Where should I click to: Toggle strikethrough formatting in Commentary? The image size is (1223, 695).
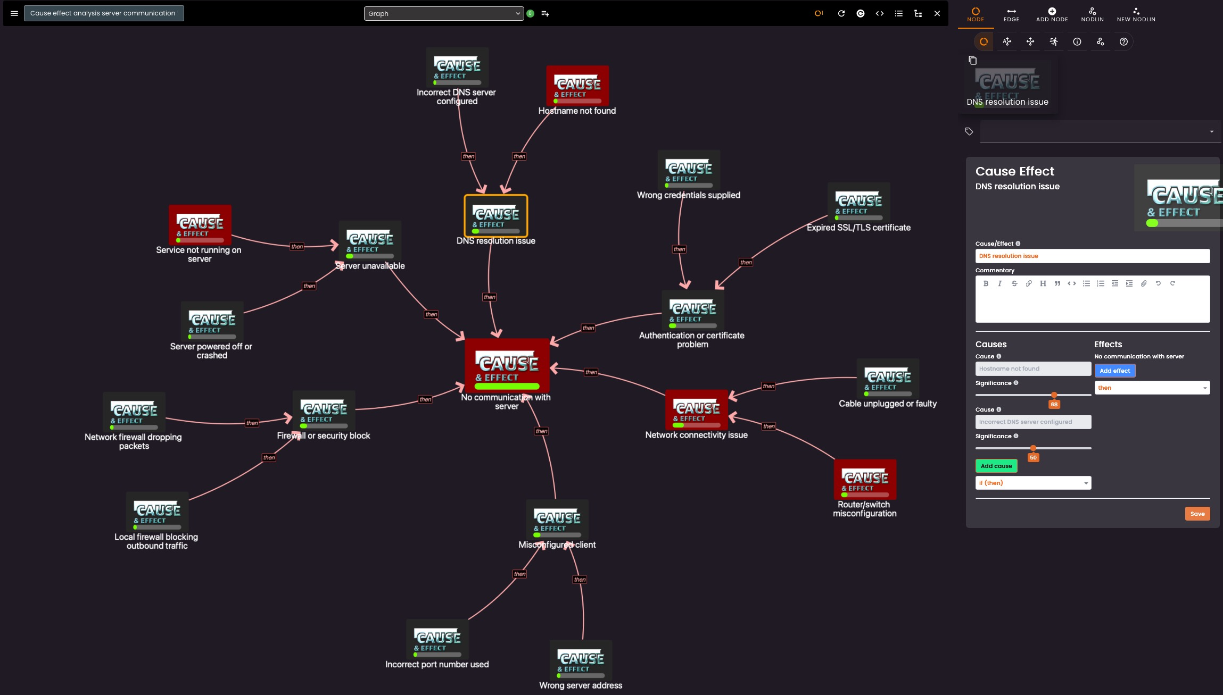point(1014,283)
